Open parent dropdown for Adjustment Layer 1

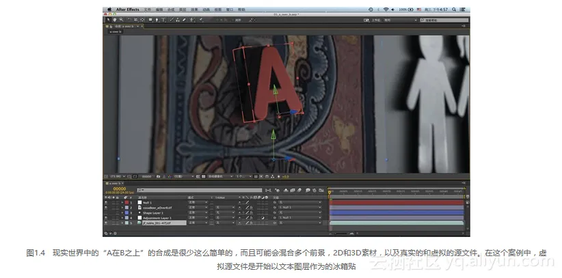click(x=299, y=218)
